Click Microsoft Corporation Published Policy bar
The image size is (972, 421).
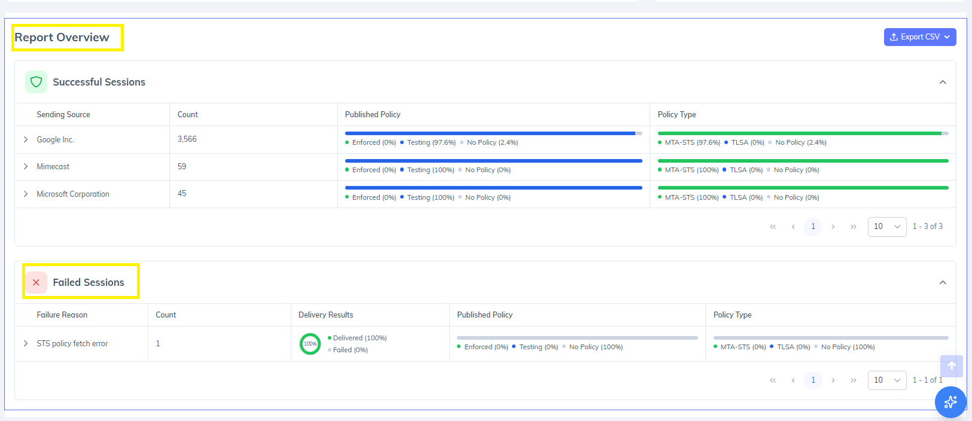tap(493, 188)
